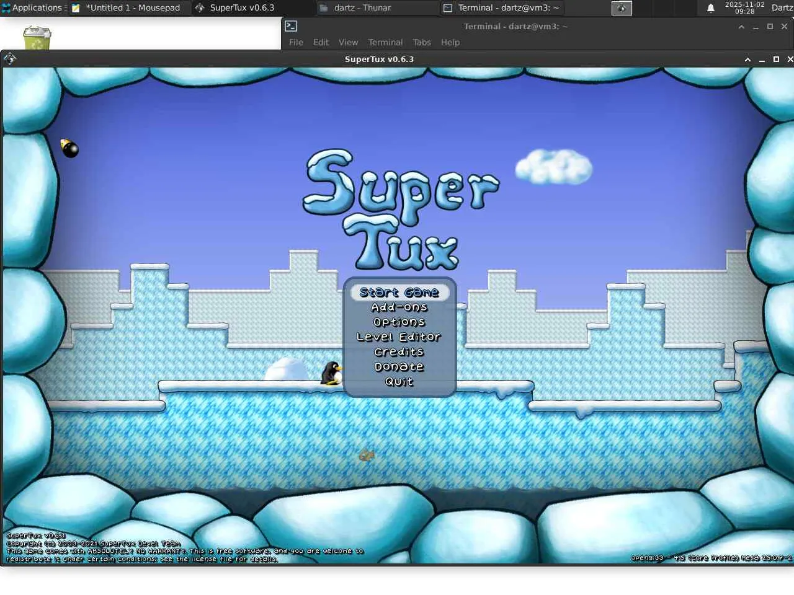This screenshot has width=794, height=595.
Task: Click the SuperTux v0.6.3 window title text
Action: point(379,59)
